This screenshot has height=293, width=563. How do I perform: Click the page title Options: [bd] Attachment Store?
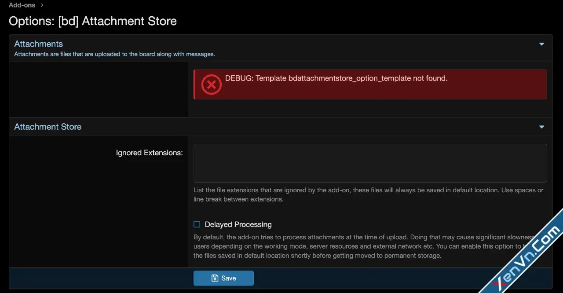(x=93, y=21)
